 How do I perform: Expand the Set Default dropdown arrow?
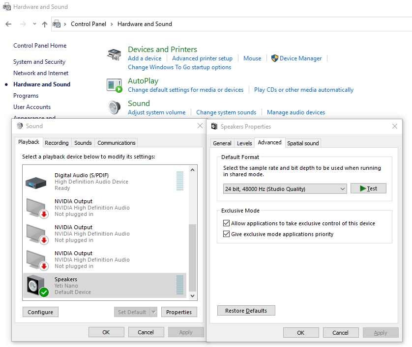tap(153, 312)
